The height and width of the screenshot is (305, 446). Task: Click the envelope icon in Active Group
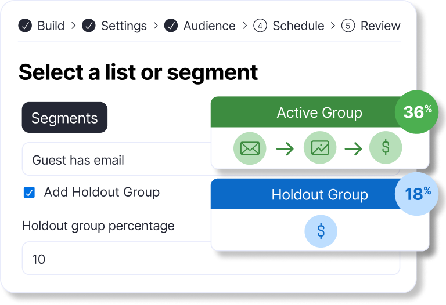(250, 148)
